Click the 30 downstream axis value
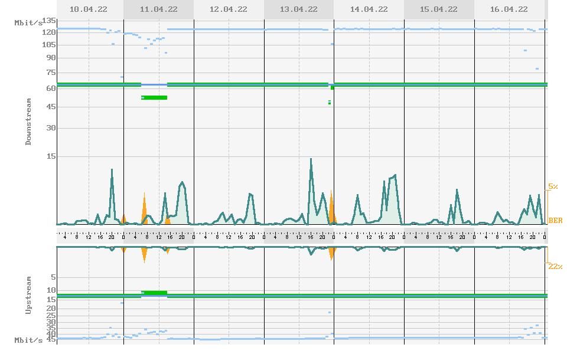Image resolution: width=567 pixels, height=354 pixels. pos(51,128)
